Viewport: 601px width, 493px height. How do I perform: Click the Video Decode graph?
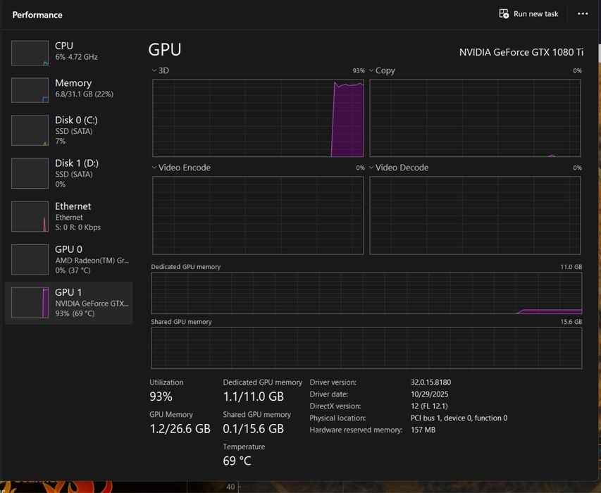point(475,216)
